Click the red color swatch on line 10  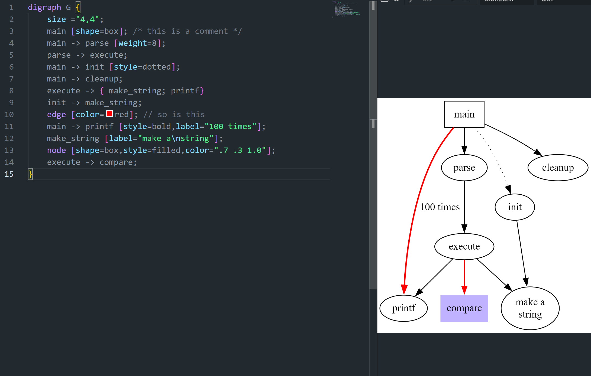point(109,114)
